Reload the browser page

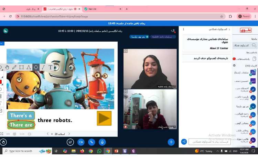10,16
